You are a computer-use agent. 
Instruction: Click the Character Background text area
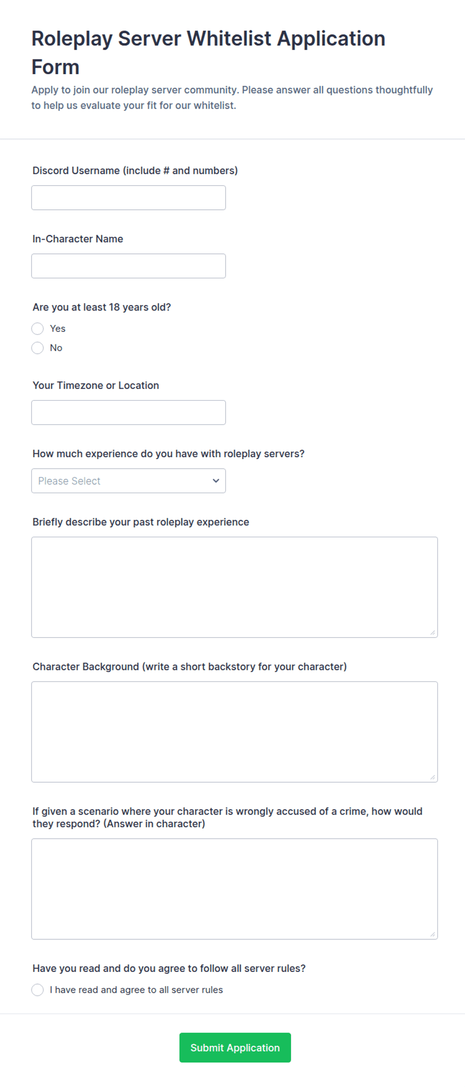(x=234, y=732)
